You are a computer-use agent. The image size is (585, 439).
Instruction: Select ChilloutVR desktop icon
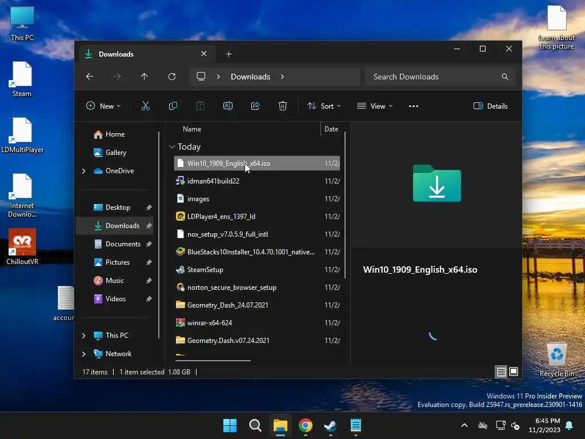22,247
